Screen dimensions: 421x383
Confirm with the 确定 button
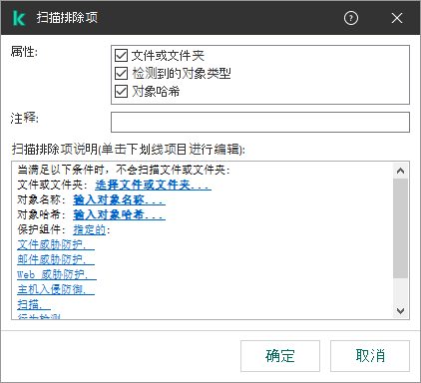click(280, 356)
